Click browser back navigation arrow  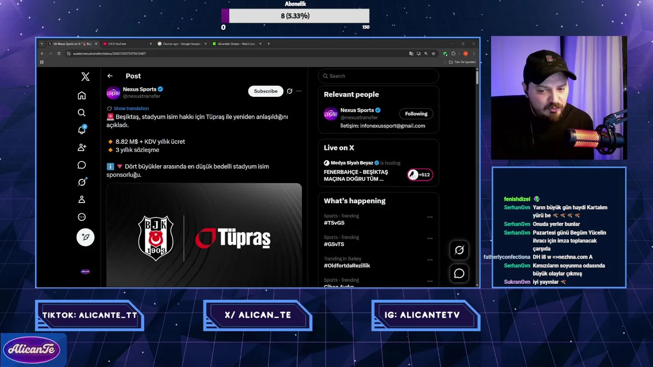tap(42, 54)
